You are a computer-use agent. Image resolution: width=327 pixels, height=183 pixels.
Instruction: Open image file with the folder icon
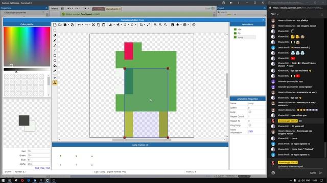tap(60, 25)
